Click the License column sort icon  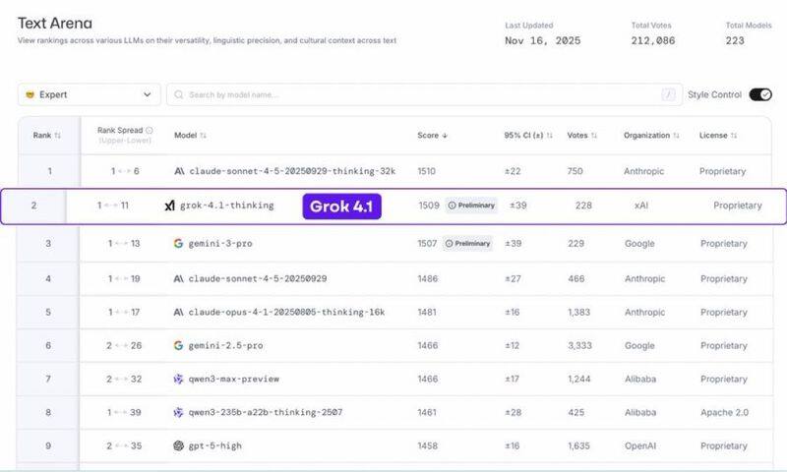click(x=733, y=135)
